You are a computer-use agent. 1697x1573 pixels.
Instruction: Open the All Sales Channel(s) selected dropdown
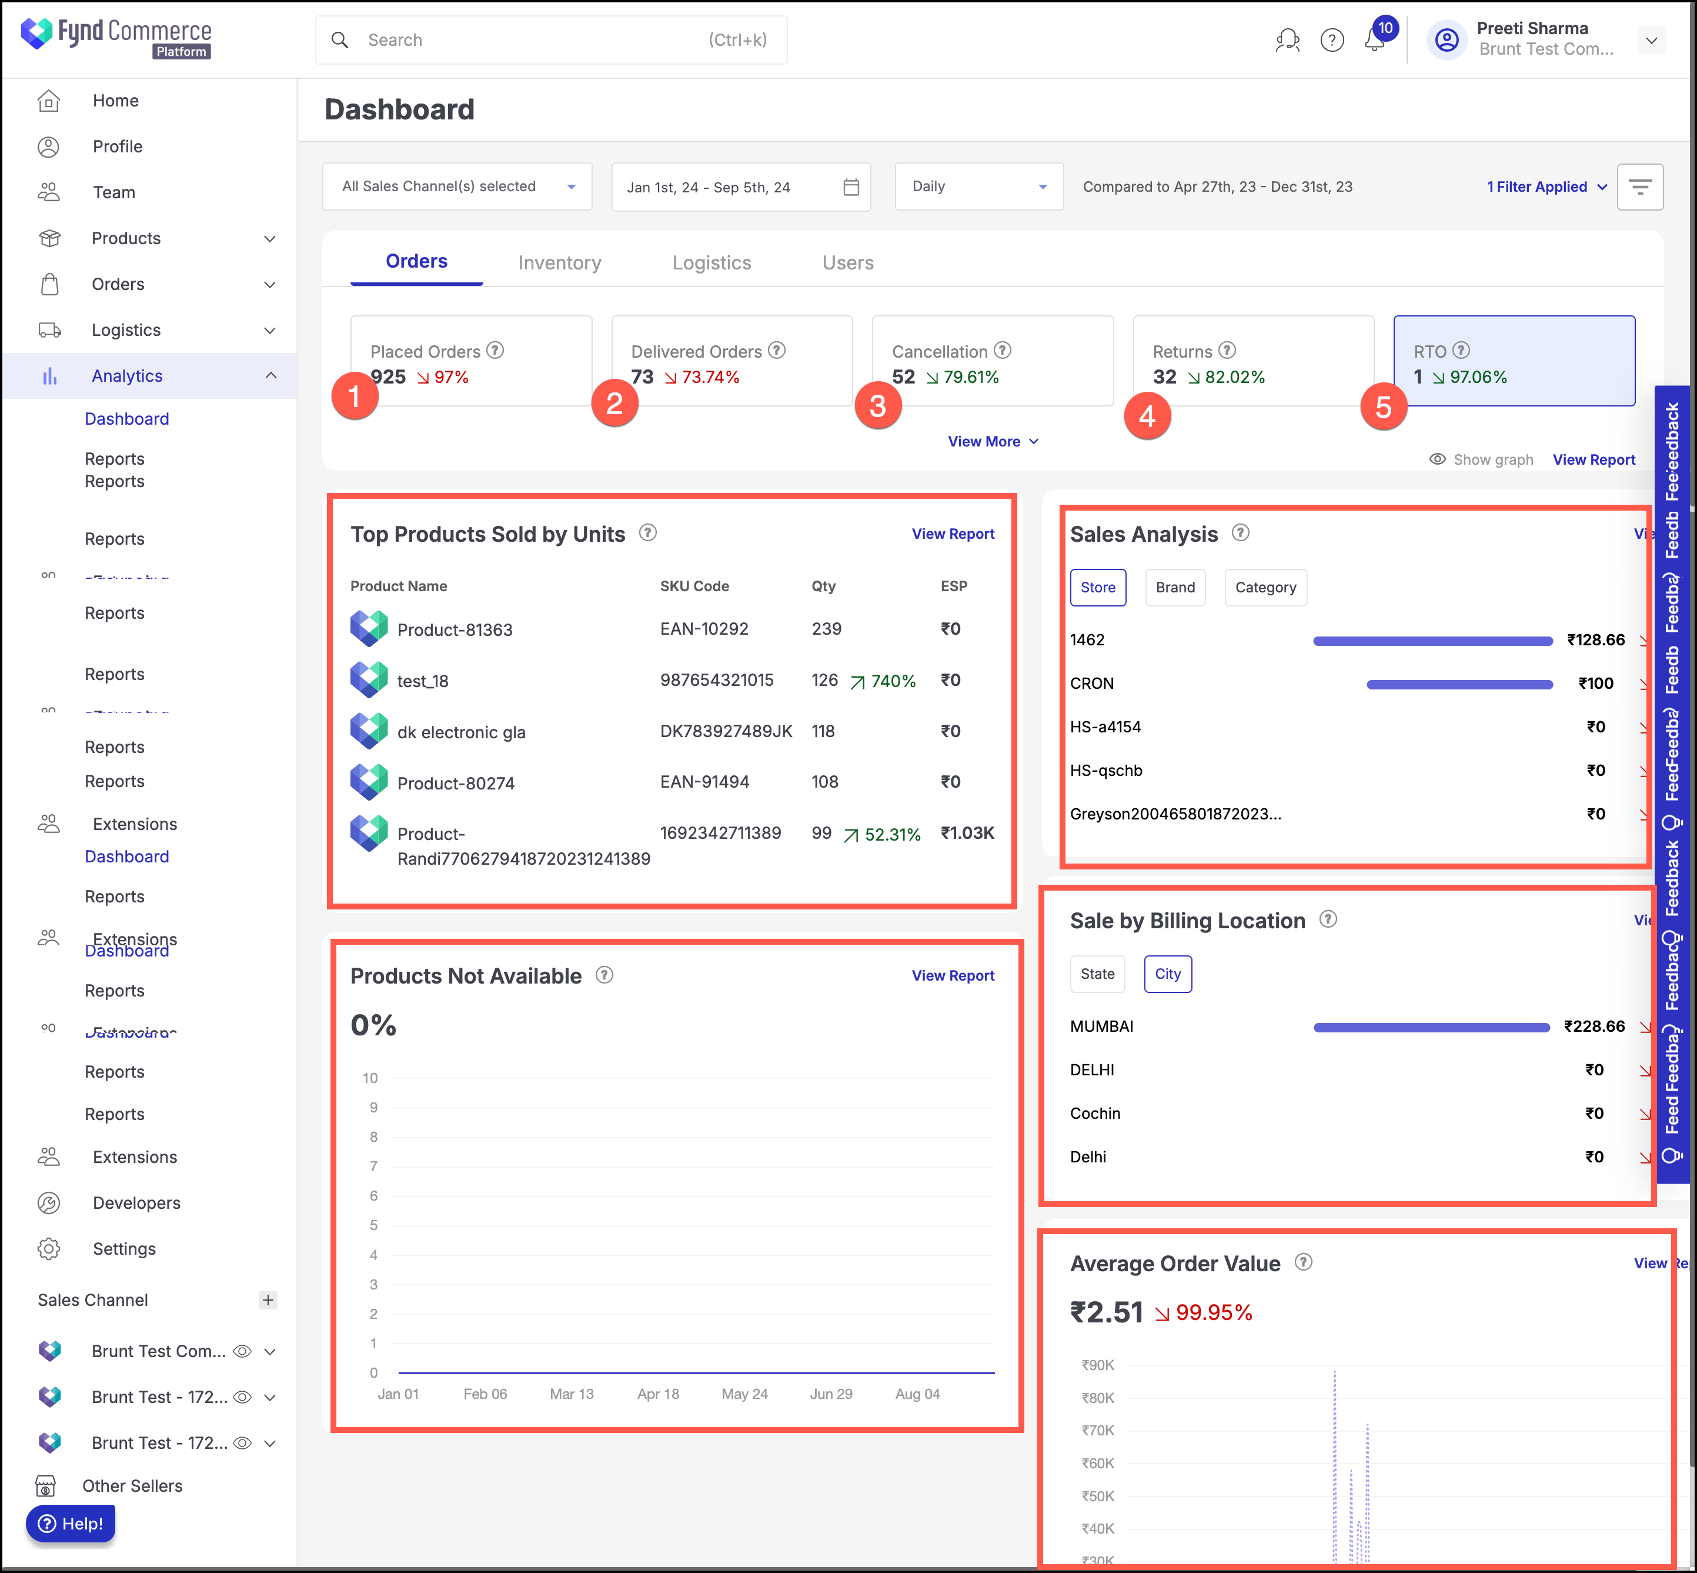457,186
